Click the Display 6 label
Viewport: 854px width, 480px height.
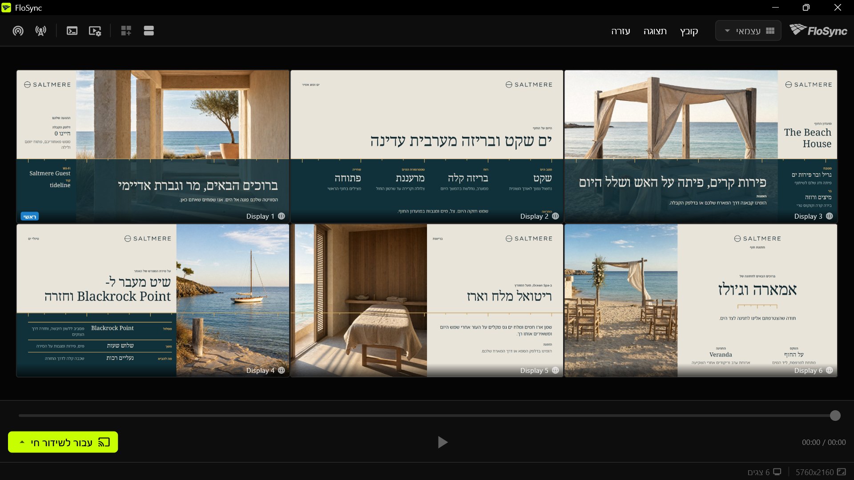click(808, 370)
